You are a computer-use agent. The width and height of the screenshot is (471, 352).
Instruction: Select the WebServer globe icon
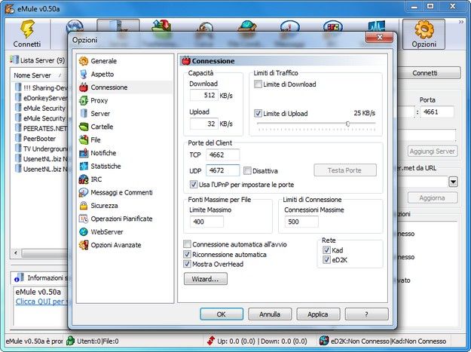tap(84, 232)
